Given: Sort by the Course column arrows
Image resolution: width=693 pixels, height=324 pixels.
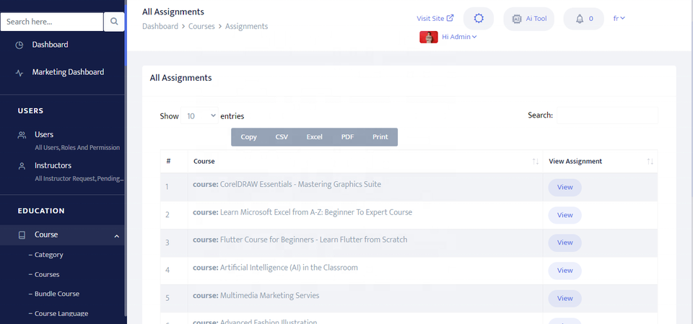Looking at the screenshot, I should (535, 162).
